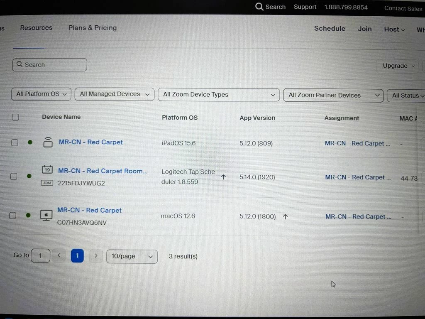Screen dimensions: 425x319
Task: Open the All Zoom Device Types dropdown
Action: (x=219, y=95)
